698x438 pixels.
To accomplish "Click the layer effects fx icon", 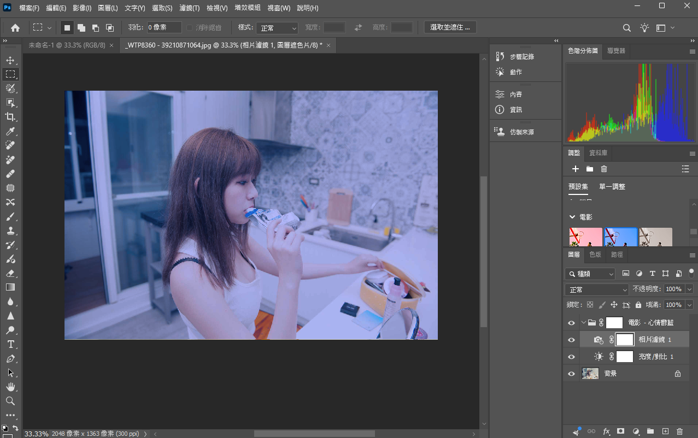I will coord(606,431).
